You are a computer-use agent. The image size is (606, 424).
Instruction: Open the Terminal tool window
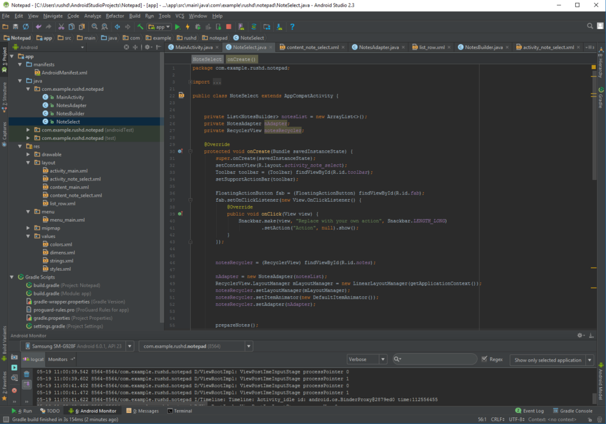pos(180,411)
